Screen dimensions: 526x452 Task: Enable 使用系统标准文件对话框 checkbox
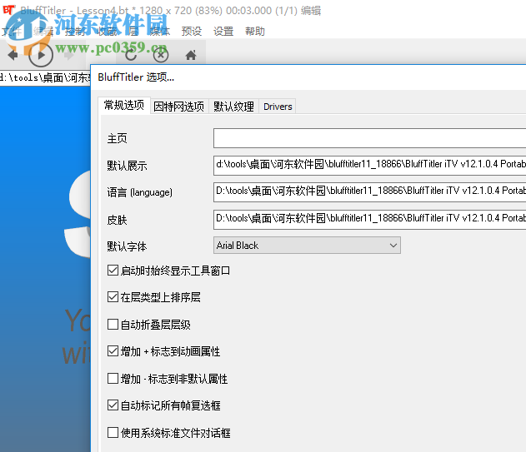pyautogui.click(x=113, y=432)
